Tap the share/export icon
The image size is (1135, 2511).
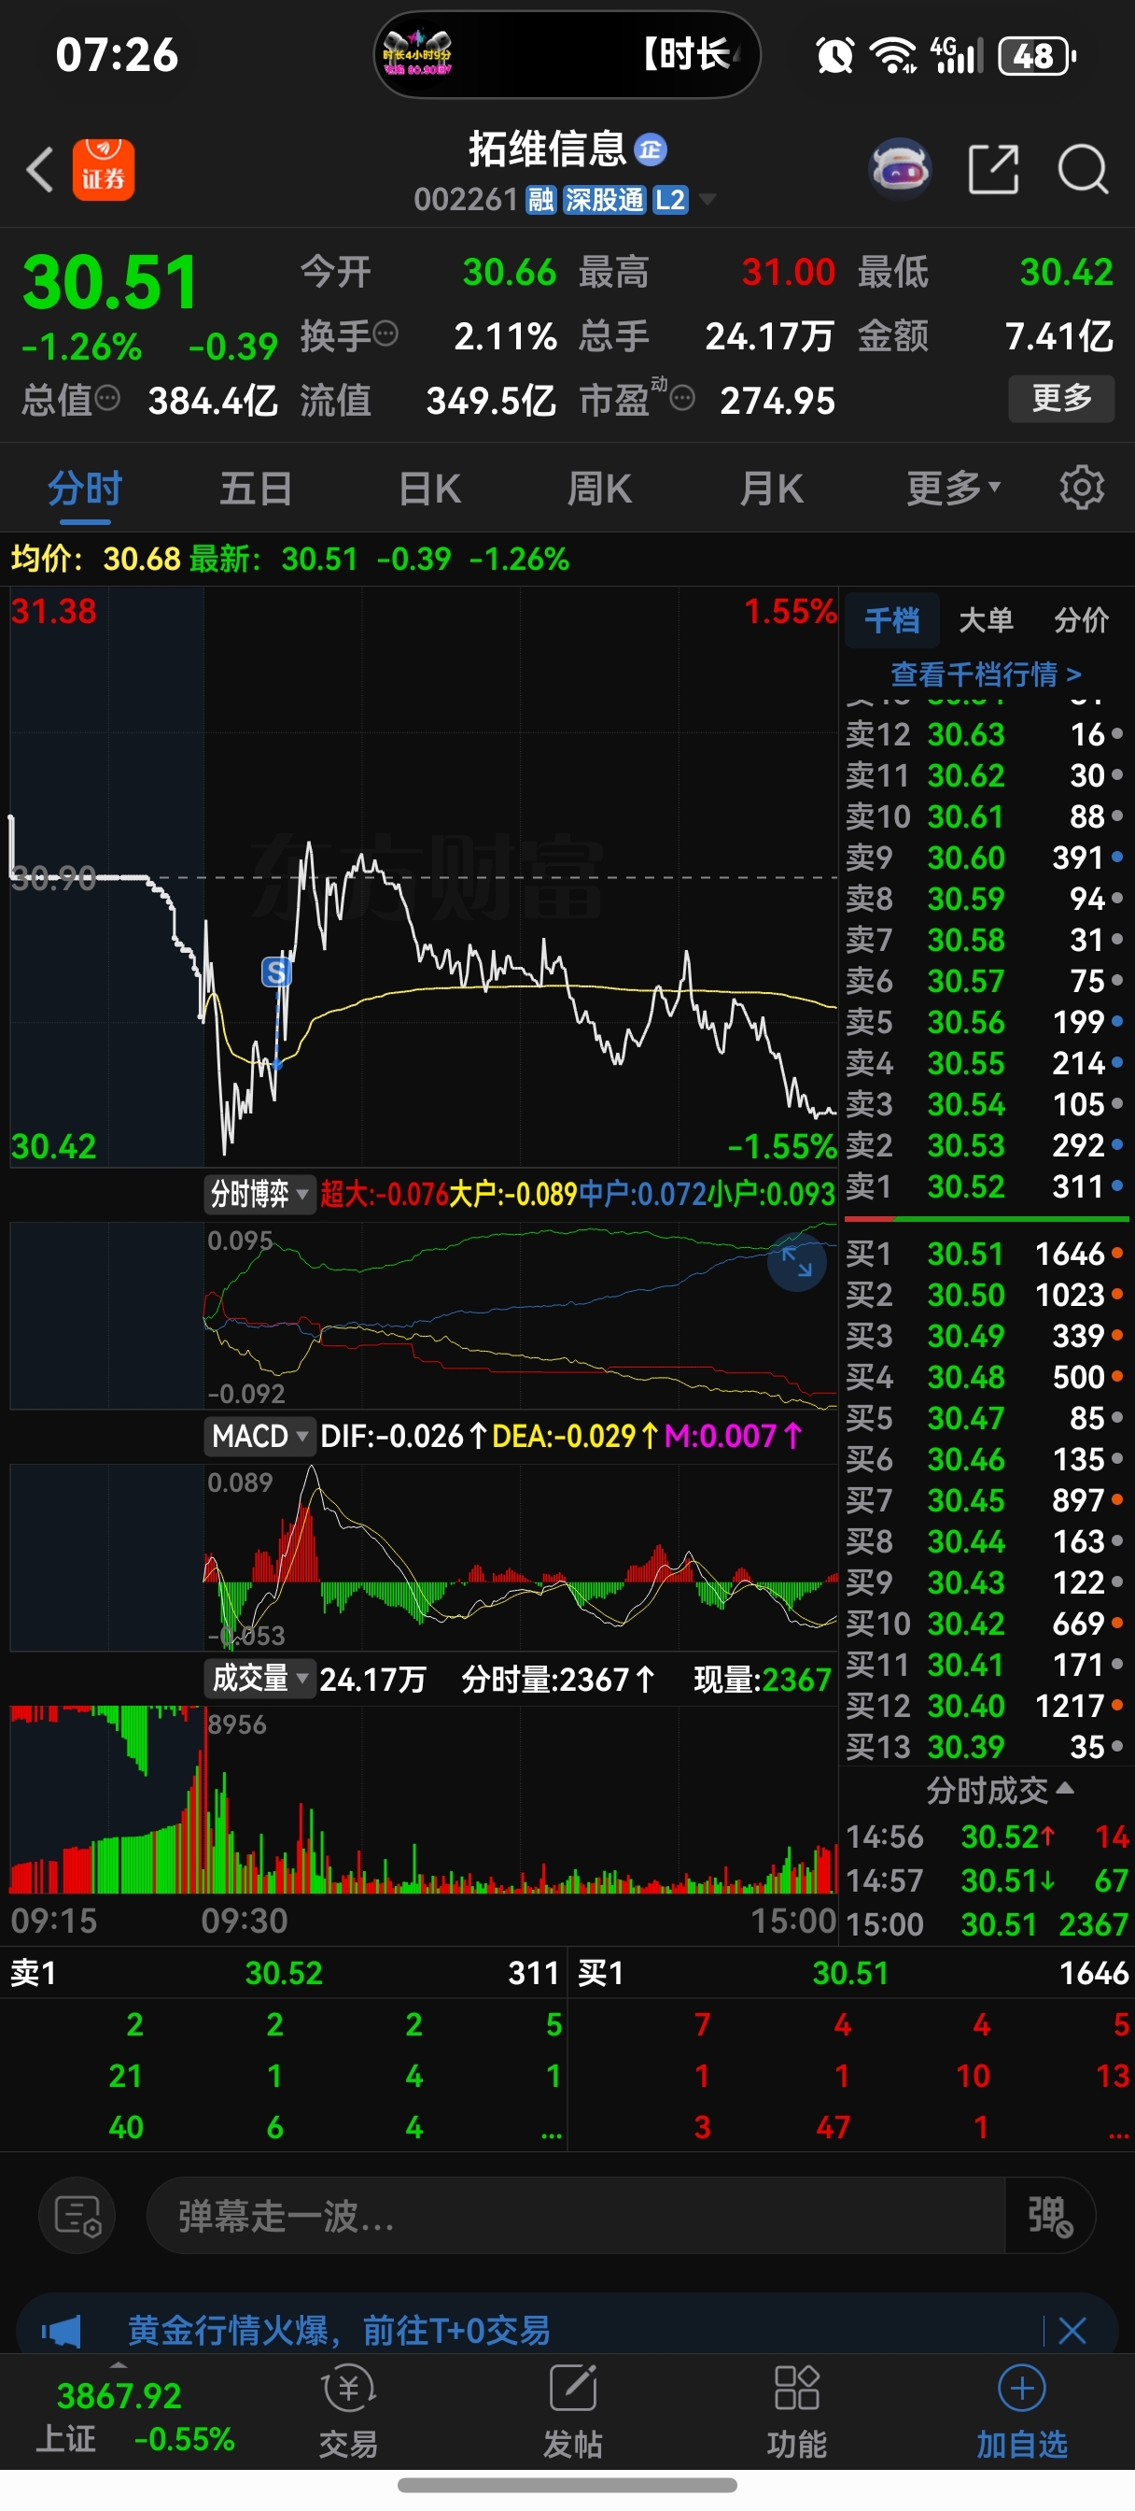point(994,170)
